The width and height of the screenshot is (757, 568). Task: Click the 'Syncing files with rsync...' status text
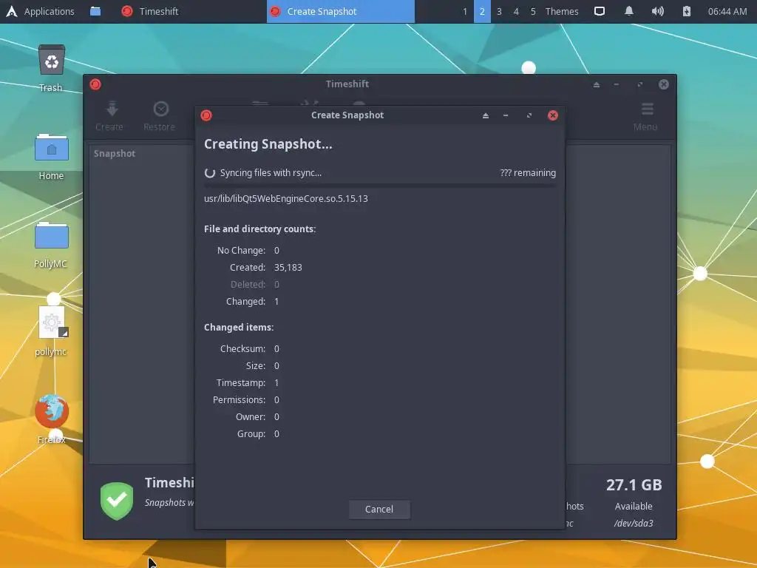click(271, 173)
